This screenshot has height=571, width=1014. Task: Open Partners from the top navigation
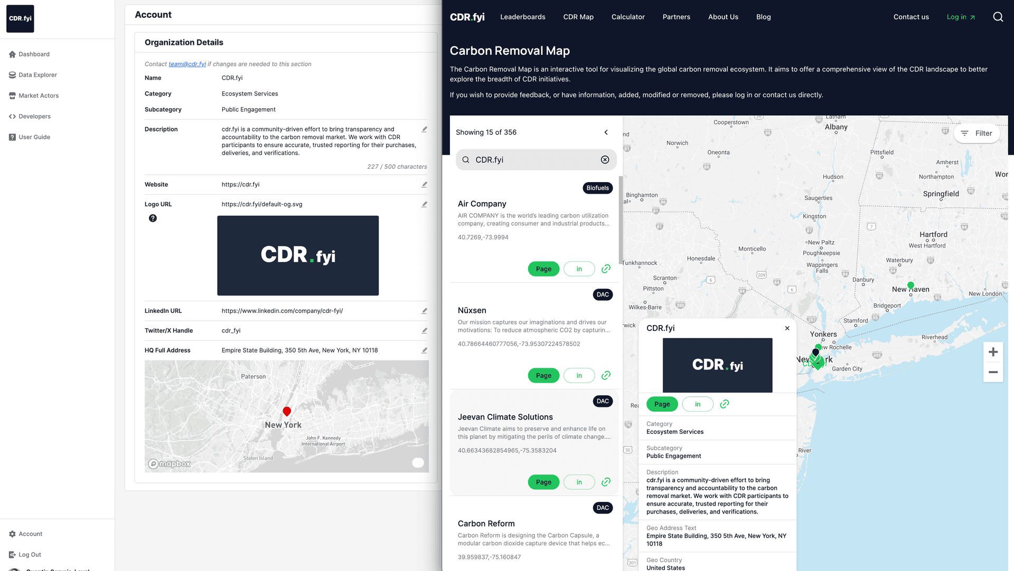677,17
